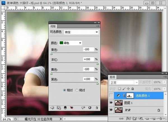The image size is (168, 122).
Task: Delete adjustment layer with trash icon
Action: (97, 107)
